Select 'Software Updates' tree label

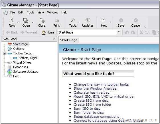(26, 72)
